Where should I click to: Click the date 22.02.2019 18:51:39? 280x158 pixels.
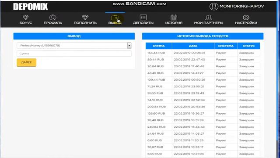click(189, 120)
